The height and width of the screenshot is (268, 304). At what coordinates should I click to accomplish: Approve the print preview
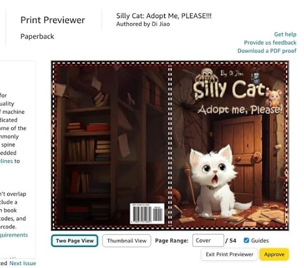click(274, 255)
